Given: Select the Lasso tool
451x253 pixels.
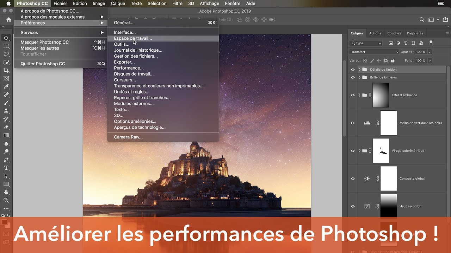Looking at the screenshot, I should click(x=6, y=54).
